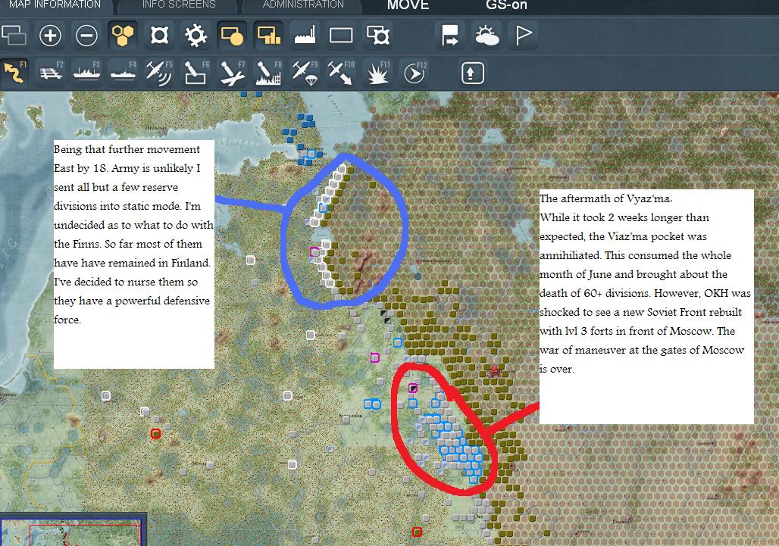
Task: Click the MOVE mode label
Action: click(408, 5)
